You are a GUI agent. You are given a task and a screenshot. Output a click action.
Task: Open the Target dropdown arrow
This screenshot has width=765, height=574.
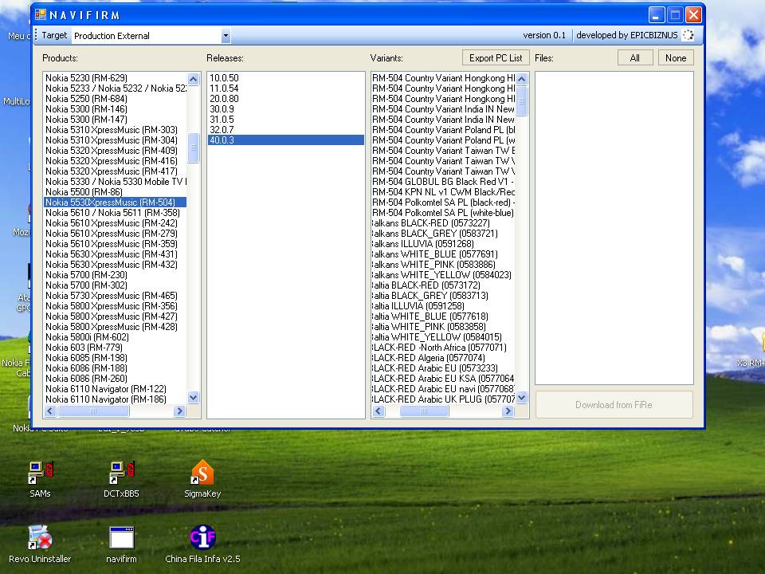point(225,36)
